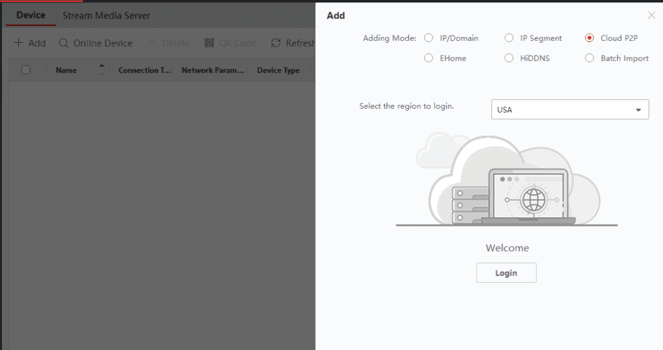Choose EHome adding mode
Image resolution: width=663 pixels, height=350 pixels.
[x=429, y=58]
